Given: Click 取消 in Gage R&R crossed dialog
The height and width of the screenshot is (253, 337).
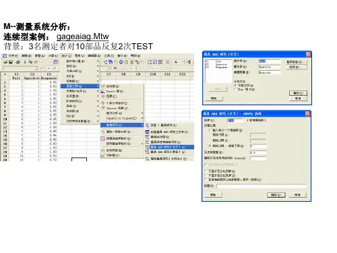Looking at the screenshot, I should (x=298, y=99).
